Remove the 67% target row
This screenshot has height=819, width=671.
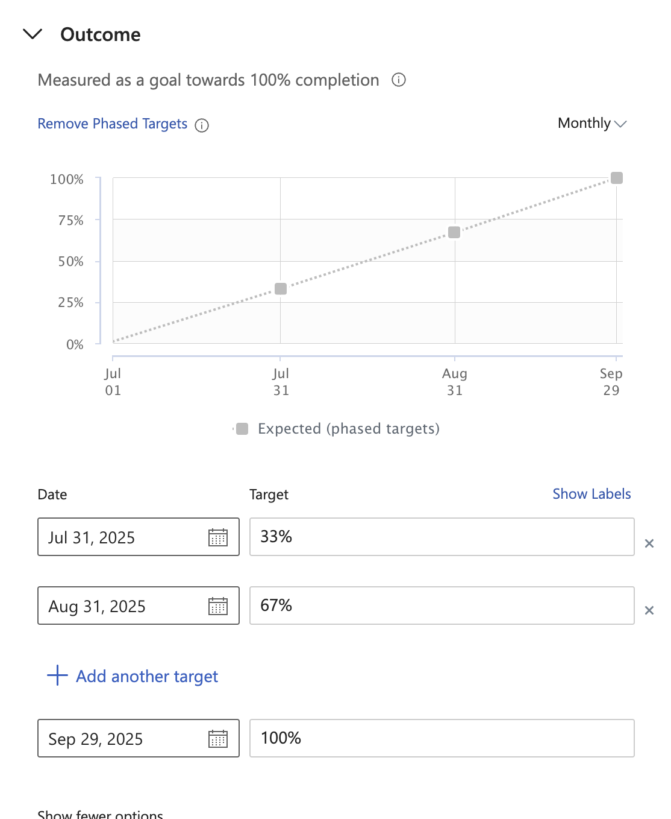point(649,610)
